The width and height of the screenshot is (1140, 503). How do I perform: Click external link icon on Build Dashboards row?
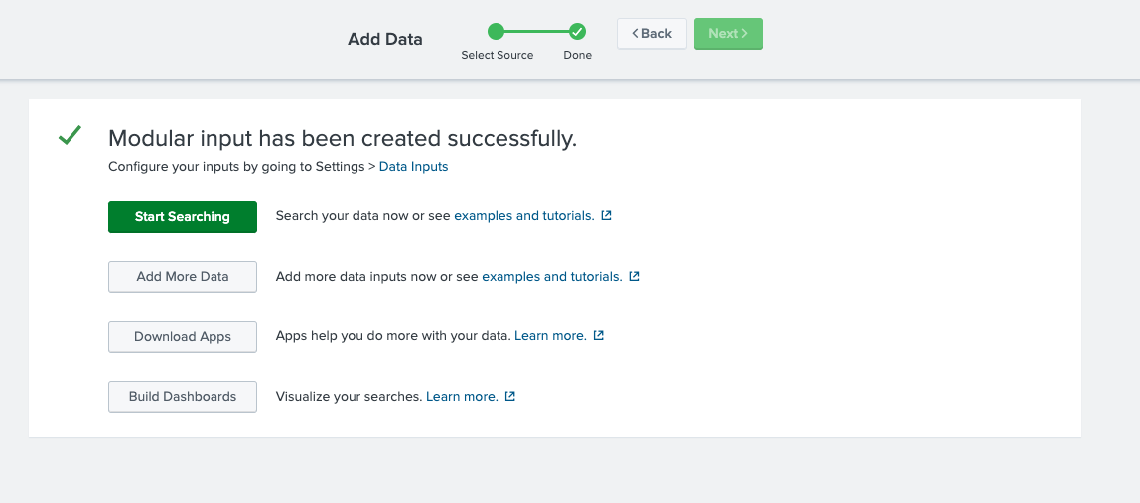coord(510,397)
